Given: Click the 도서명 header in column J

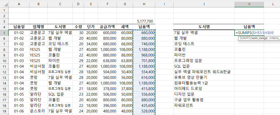Looking at the screenshot, I should point(204,27).
